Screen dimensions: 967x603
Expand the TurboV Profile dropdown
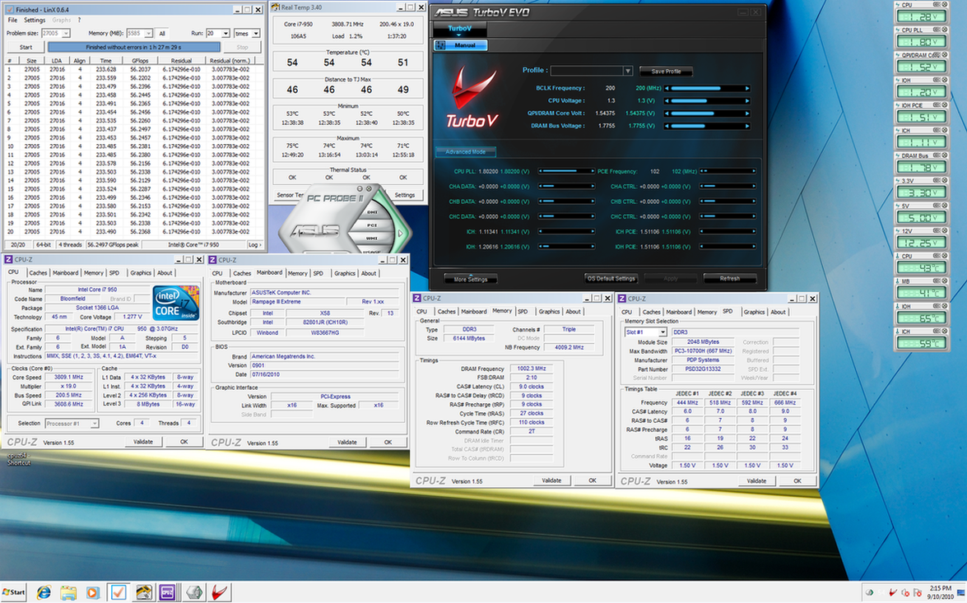coord(627,72)
